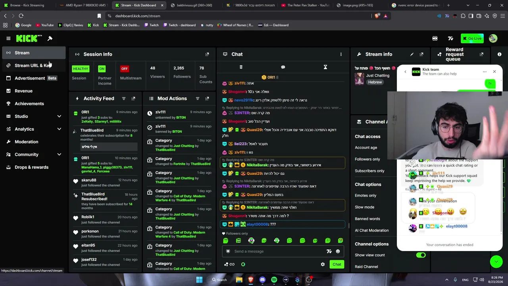Filter the Mod Actions list
Image resolution: width=508 pixels, height=286 pixels.
click(198, 99)
